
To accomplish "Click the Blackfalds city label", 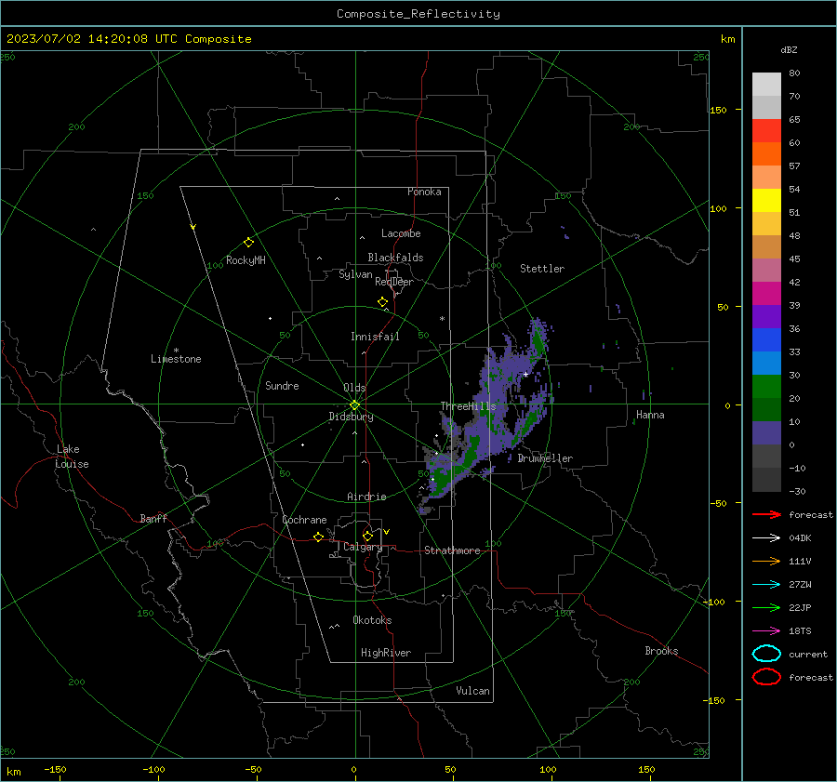I will point(395,258).
